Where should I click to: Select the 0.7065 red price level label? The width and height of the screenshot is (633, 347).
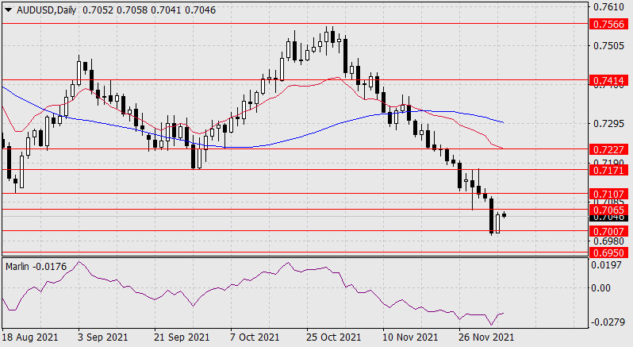pyautogui.click(x=608, y=210)
